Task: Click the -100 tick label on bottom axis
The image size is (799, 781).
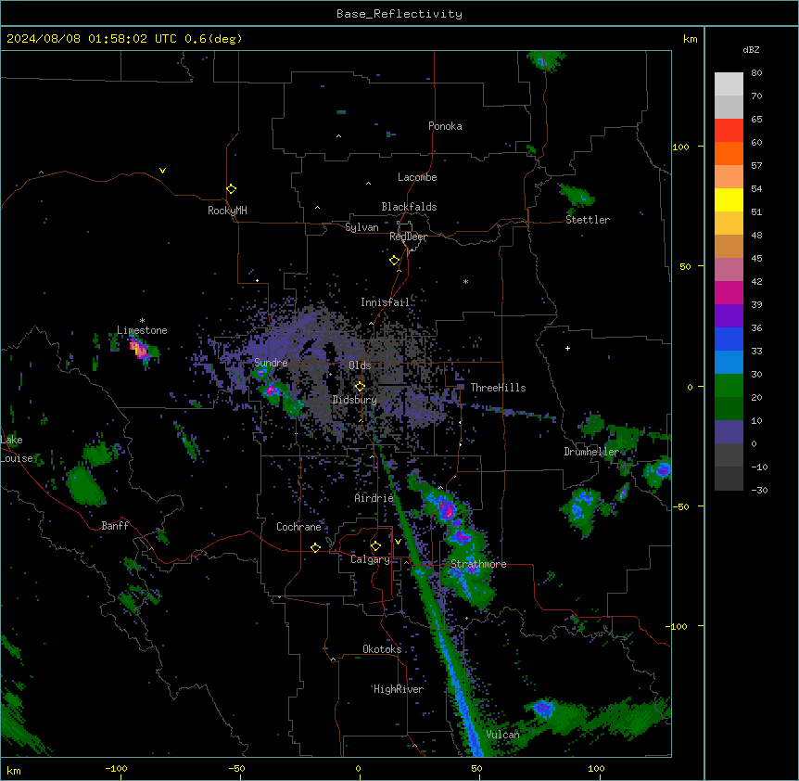Action: [x=116, y=768]
